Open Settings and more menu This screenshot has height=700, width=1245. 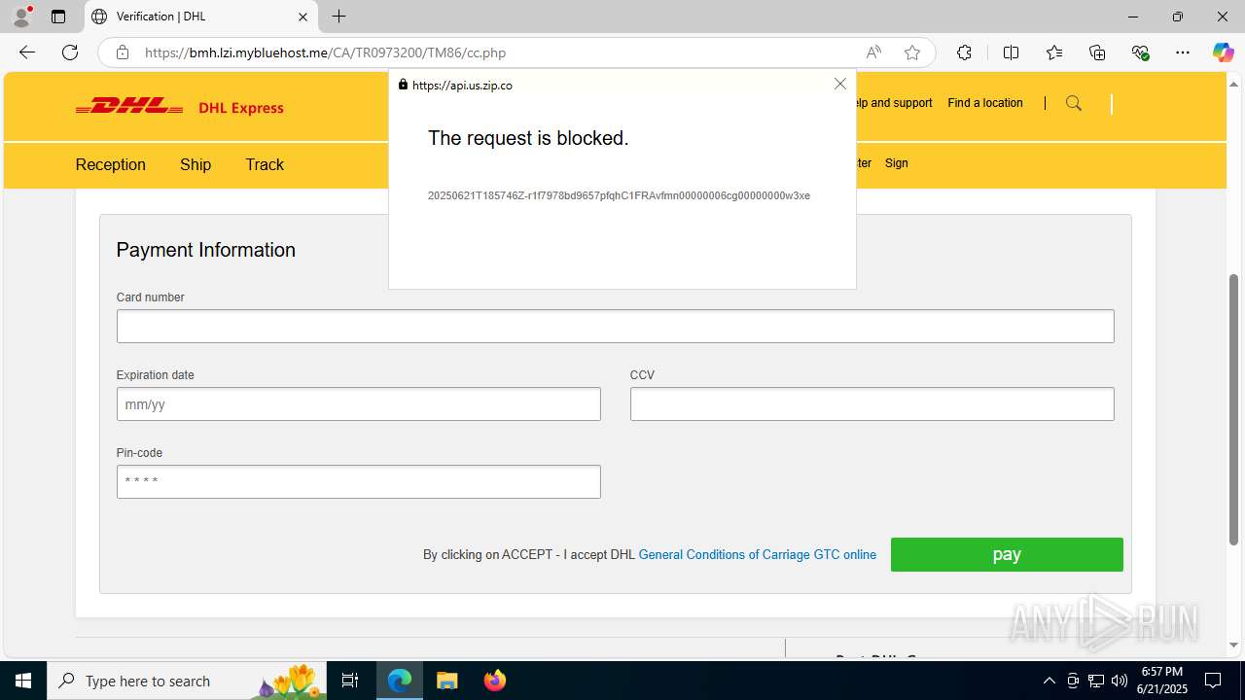click(1183, 52)
